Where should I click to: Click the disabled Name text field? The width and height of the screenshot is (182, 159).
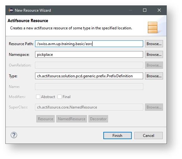tap(89, 86)
